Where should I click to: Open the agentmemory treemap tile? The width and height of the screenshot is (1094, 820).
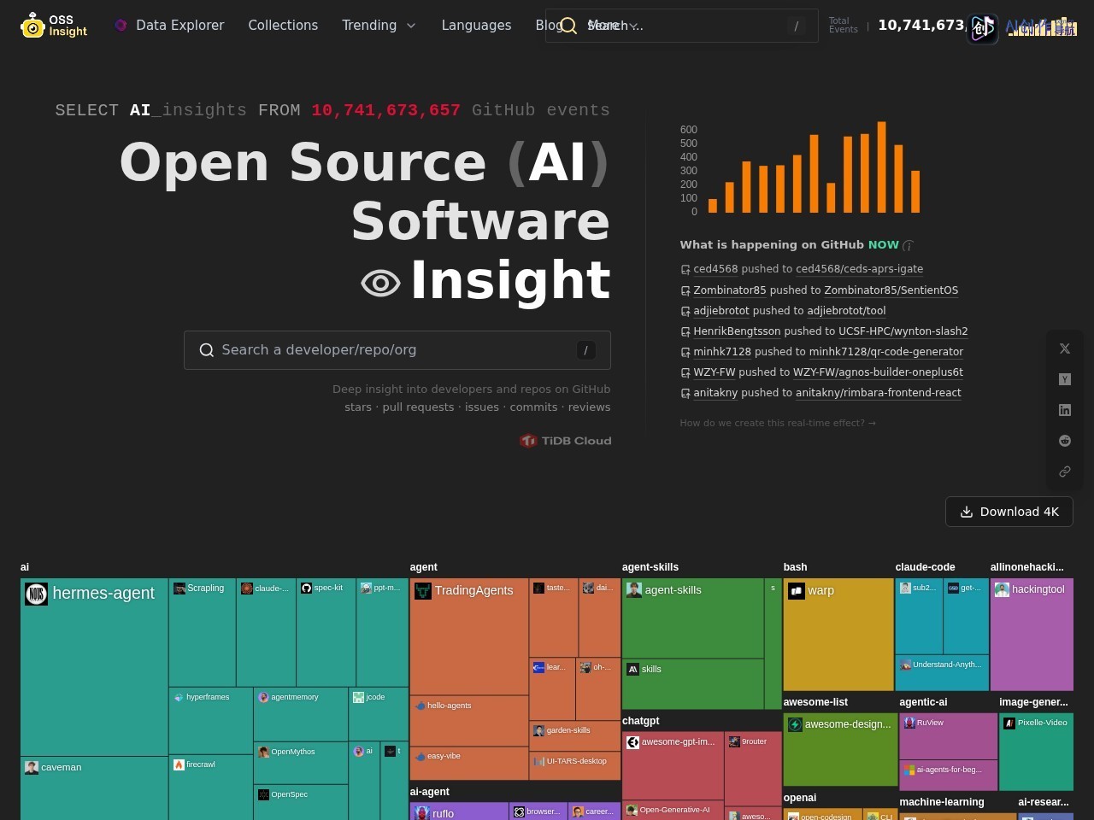[x=301, y=714]
